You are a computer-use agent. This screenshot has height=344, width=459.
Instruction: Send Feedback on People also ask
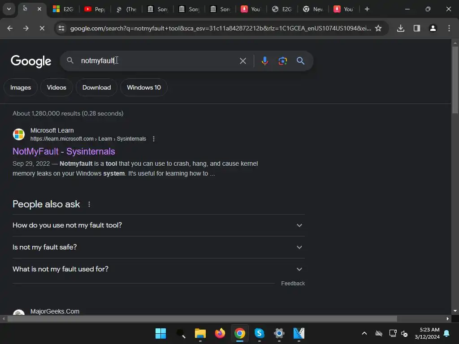coord(293,284)
